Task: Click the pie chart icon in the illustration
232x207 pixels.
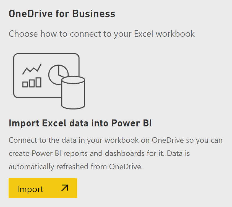Action: 58,75
